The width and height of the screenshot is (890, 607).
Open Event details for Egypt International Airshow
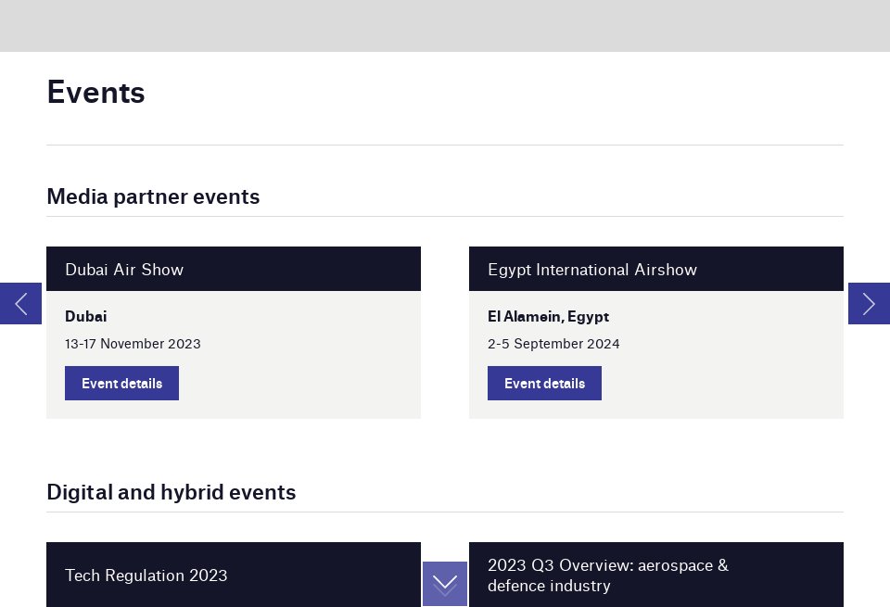[544, 383]
